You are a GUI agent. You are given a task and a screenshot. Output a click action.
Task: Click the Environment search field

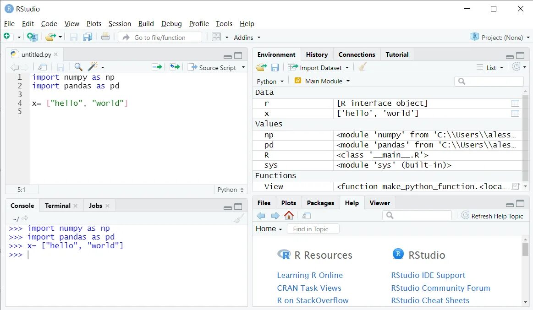point(489,81)
